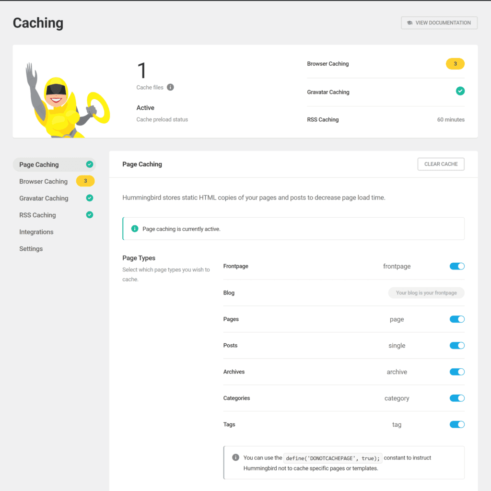The height and width of the screenshot is (491, 491).
Task: Open Page Caching sidebar tab
Action: pos(54,164)
